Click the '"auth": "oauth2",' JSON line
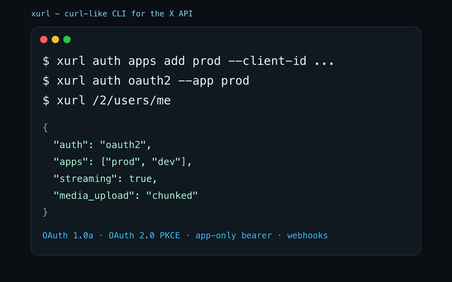Viewport: 452px width, 282px height. [x=103, y=145]
